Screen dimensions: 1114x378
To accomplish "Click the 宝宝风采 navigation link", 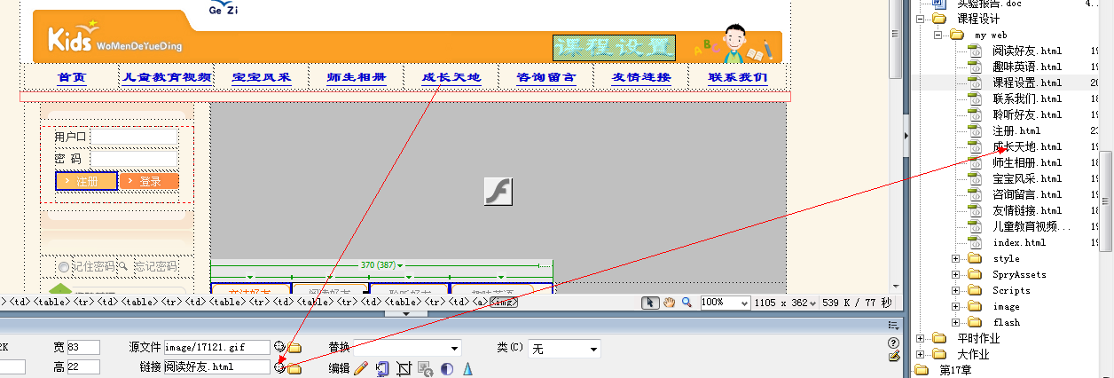I will [262, 78].
